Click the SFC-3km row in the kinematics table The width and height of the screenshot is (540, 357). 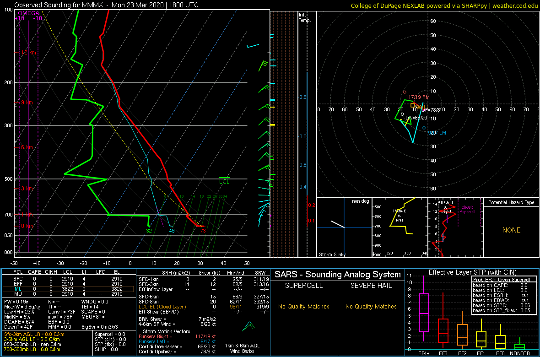coord(202,284)
